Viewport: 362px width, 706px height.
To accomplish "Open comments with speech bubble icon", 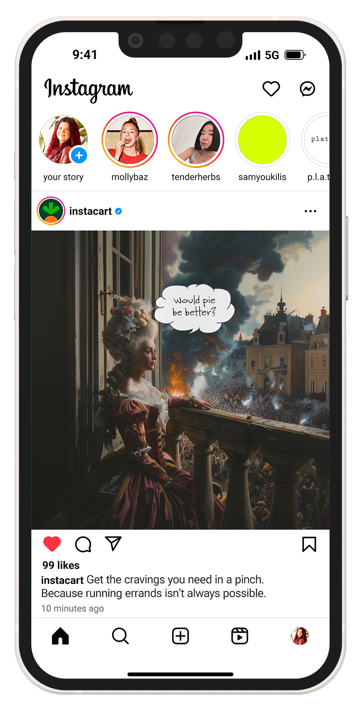I will click(83, 544).
